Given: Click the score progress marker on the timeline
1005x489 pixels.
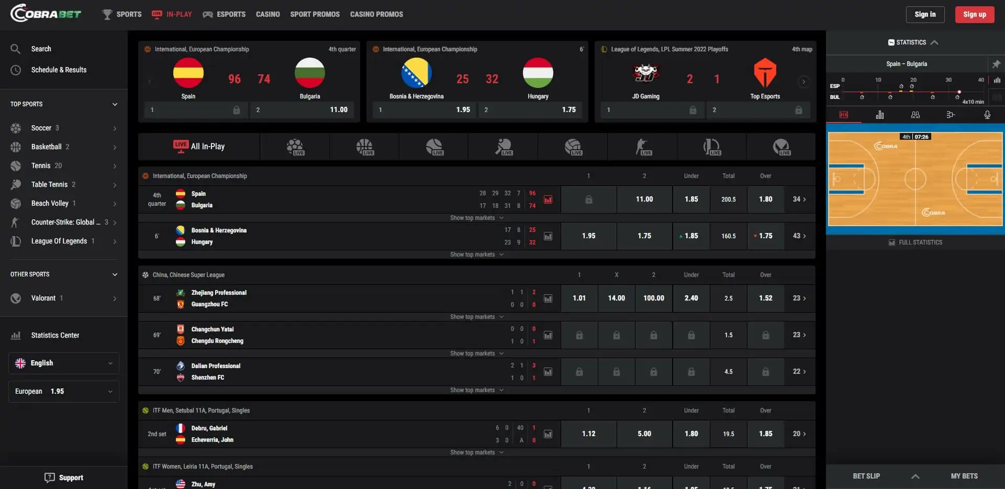Looking at the screenshot, I should [959, 92].
